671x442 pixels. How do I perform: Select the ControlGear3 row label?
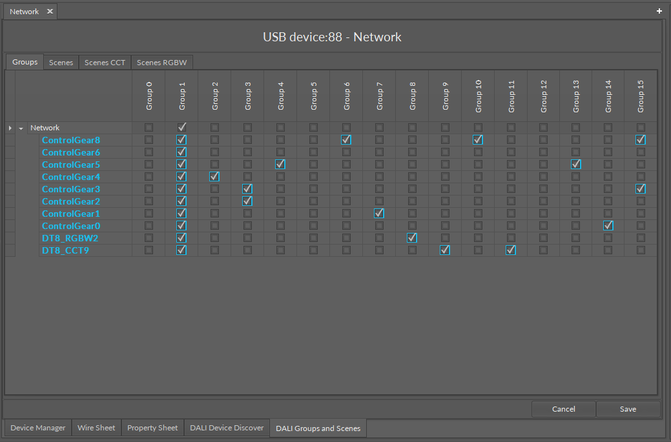tap(71, 189)
